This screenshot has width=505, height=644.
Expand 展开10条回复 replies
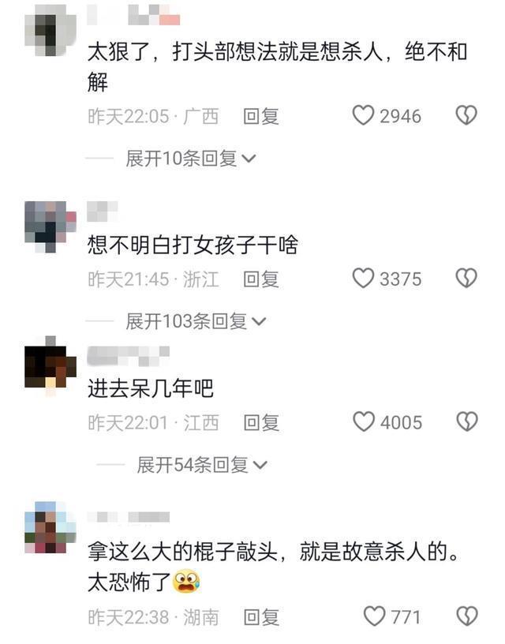[x=191, y=159]
